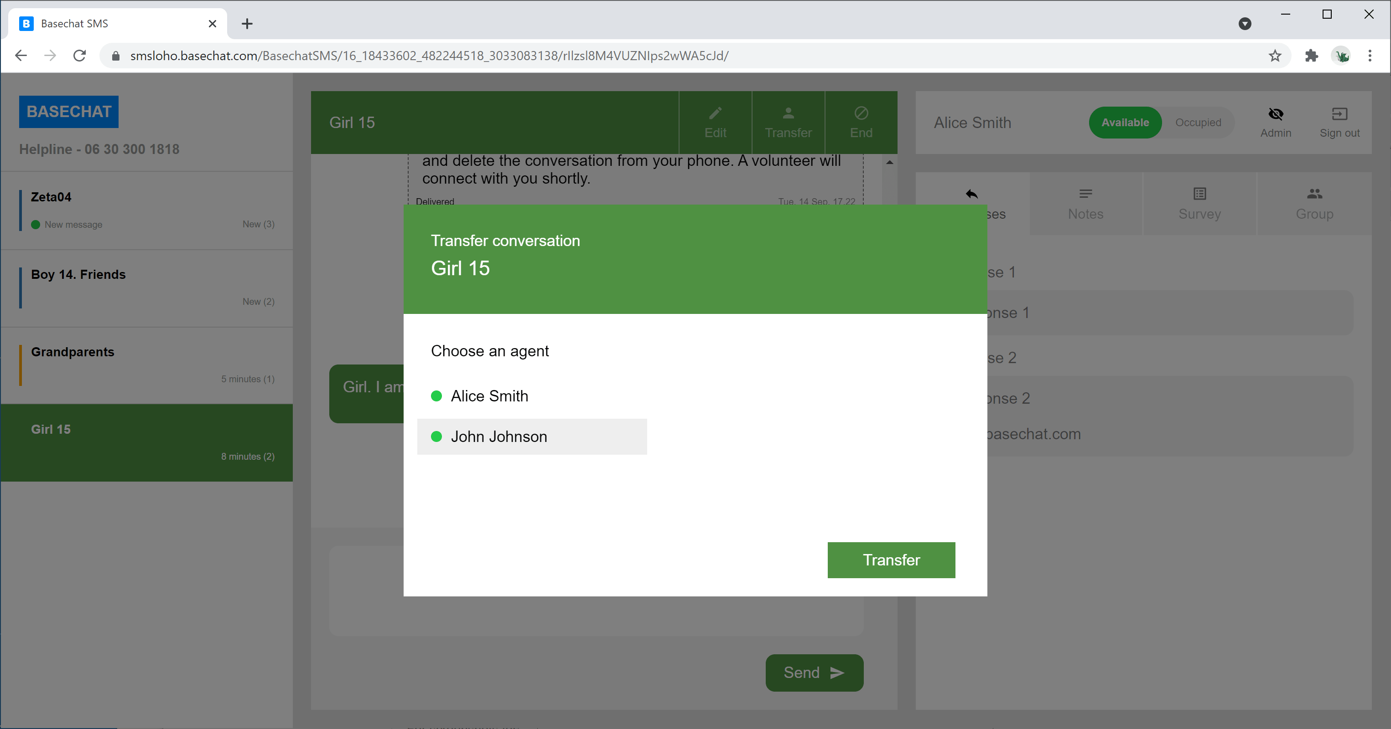Expand the Grandparents conversation

pos(147,363)
